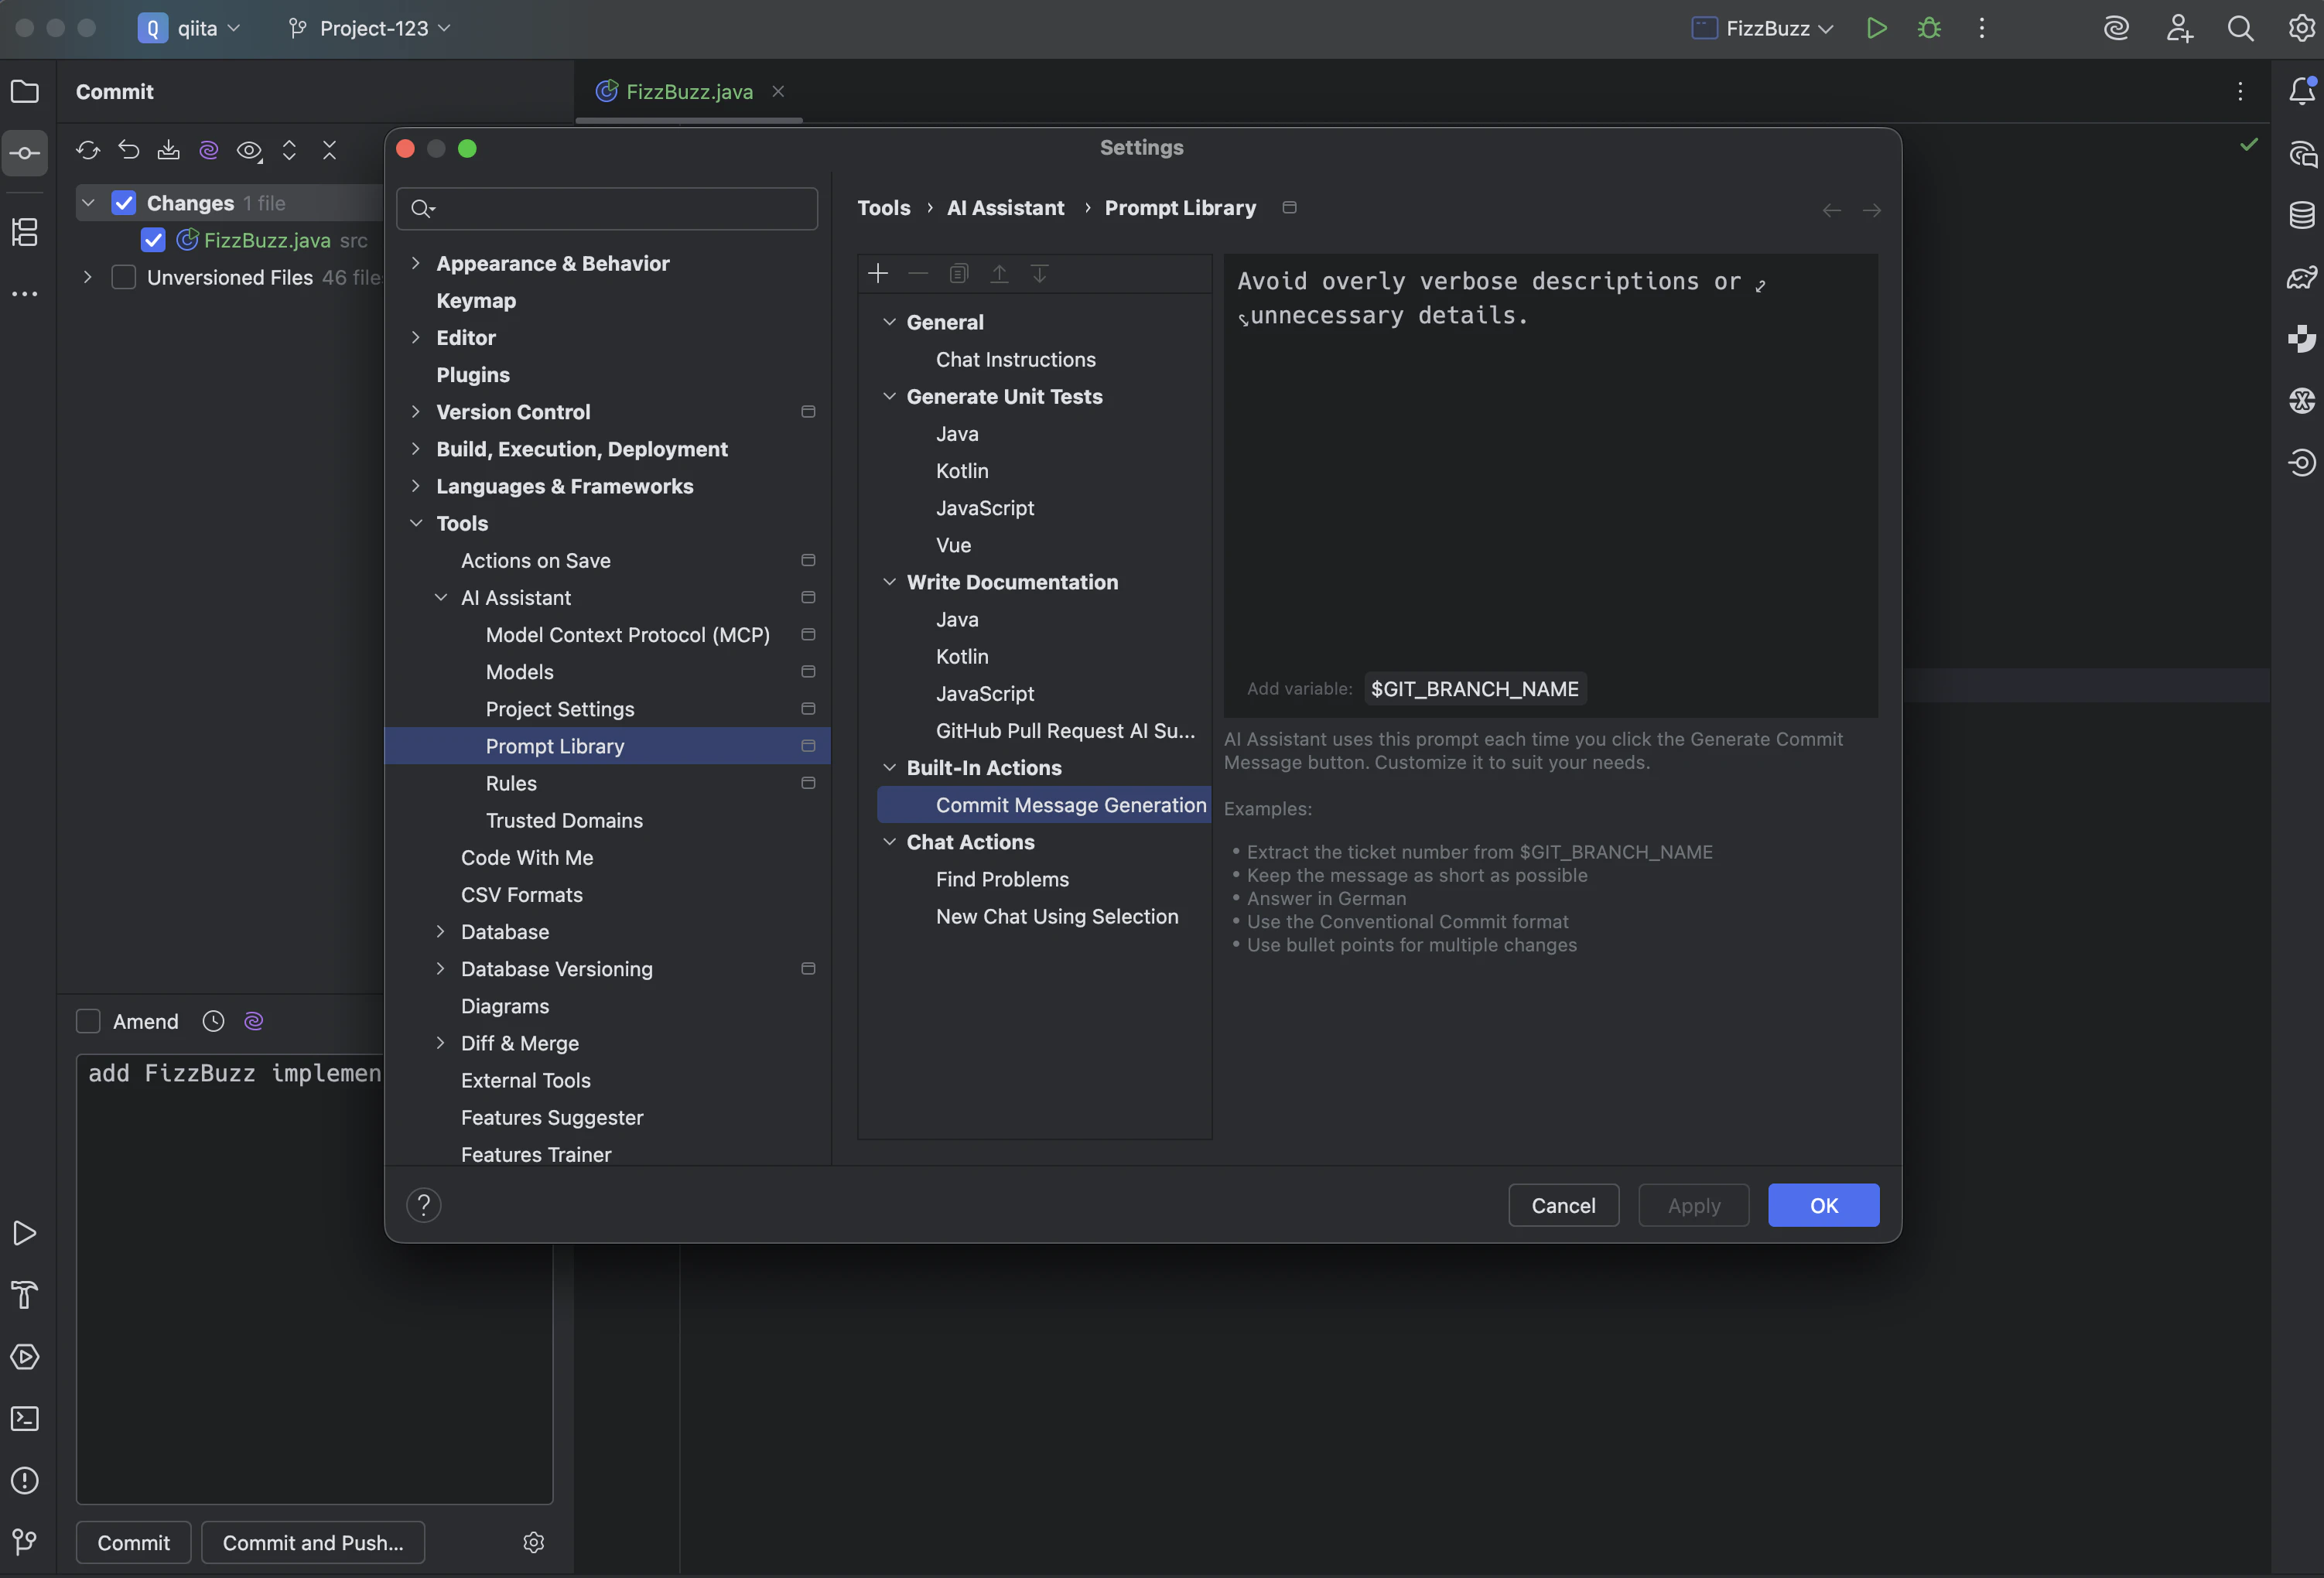Screen dimensions: 2324x1578
Task: Enable the Amend checkbox
Action: pos(88,1021)
